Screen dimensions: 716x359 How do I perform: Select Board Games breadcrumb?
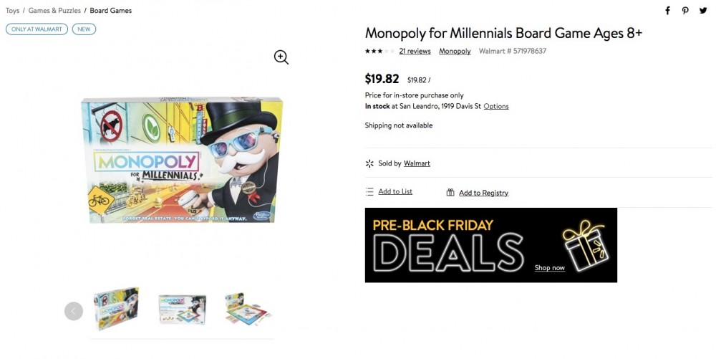tap(110, 11)
